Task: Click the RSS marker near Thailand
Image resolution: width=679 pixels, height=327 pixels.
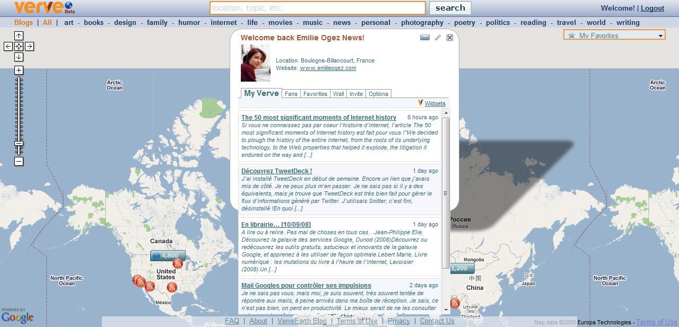Action: point(455,303)
